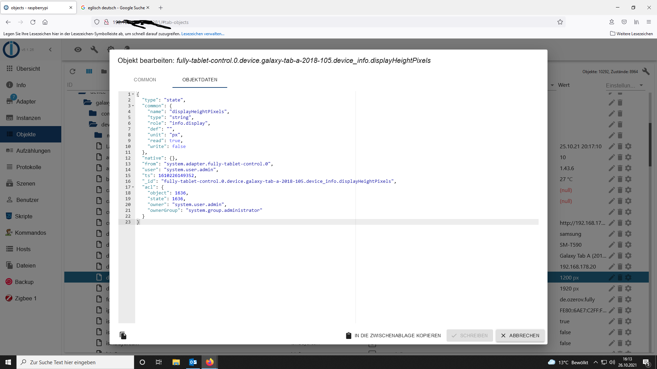Go to browser home page
Viewport: 657px width, 369px height.
pyautogui.click(x=45, y=22)
